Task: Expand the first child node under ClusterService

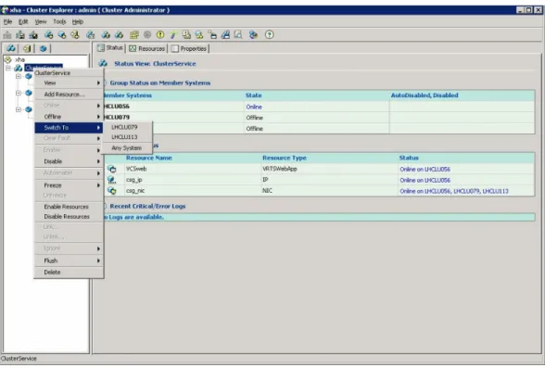Action: 19,76
